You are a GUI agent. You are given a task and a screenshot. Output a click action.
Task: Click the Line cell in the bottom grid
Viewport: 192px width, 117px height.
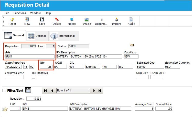click(x=15, y=109)
